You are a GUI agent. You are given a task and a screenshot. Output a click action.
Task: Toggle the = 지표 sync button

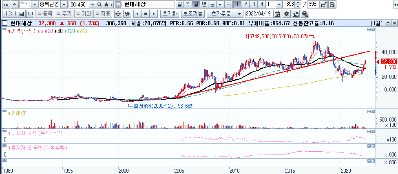click(x=102, y=14)
